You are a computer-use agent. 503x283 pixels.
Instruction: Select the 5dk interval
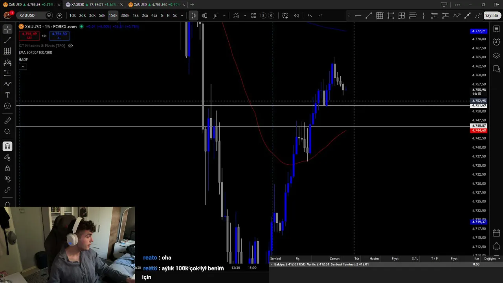[102, 15]
